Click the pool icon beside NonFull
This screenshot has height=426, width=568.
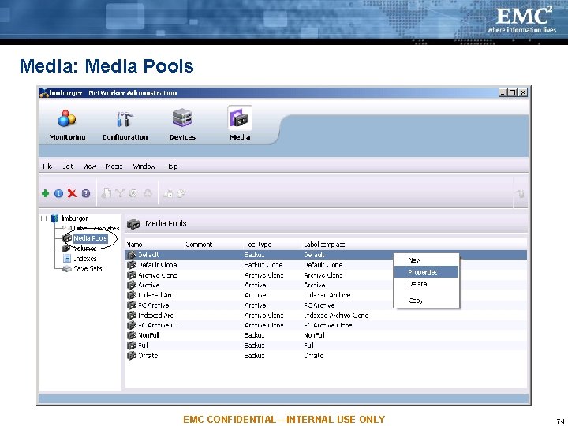[x=132, y=335]
